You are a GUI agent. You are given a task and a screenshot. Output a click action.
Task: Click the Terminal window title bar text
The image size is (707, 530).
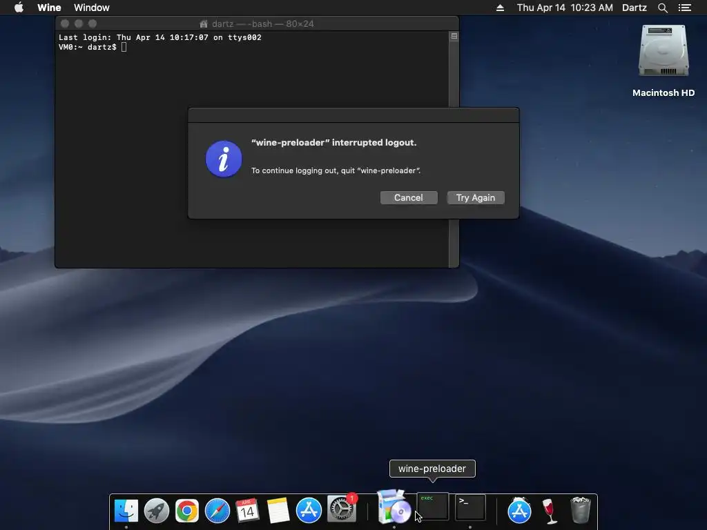pos(262,24)
